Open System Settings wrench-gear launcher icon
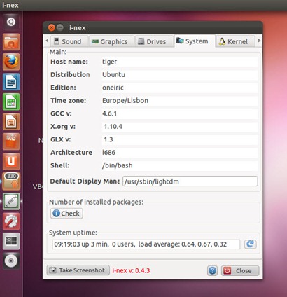 coord(11,221)
